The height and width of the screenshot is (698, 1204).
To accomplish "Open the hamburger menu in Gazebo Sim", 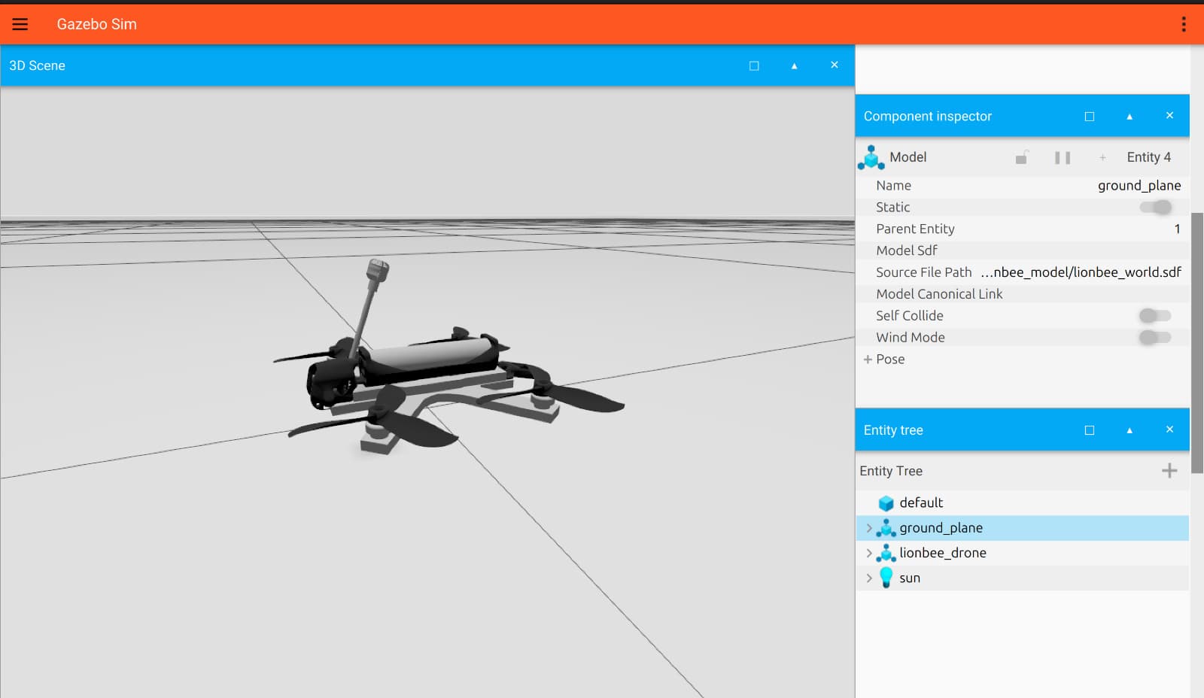I will pos(20,24).
